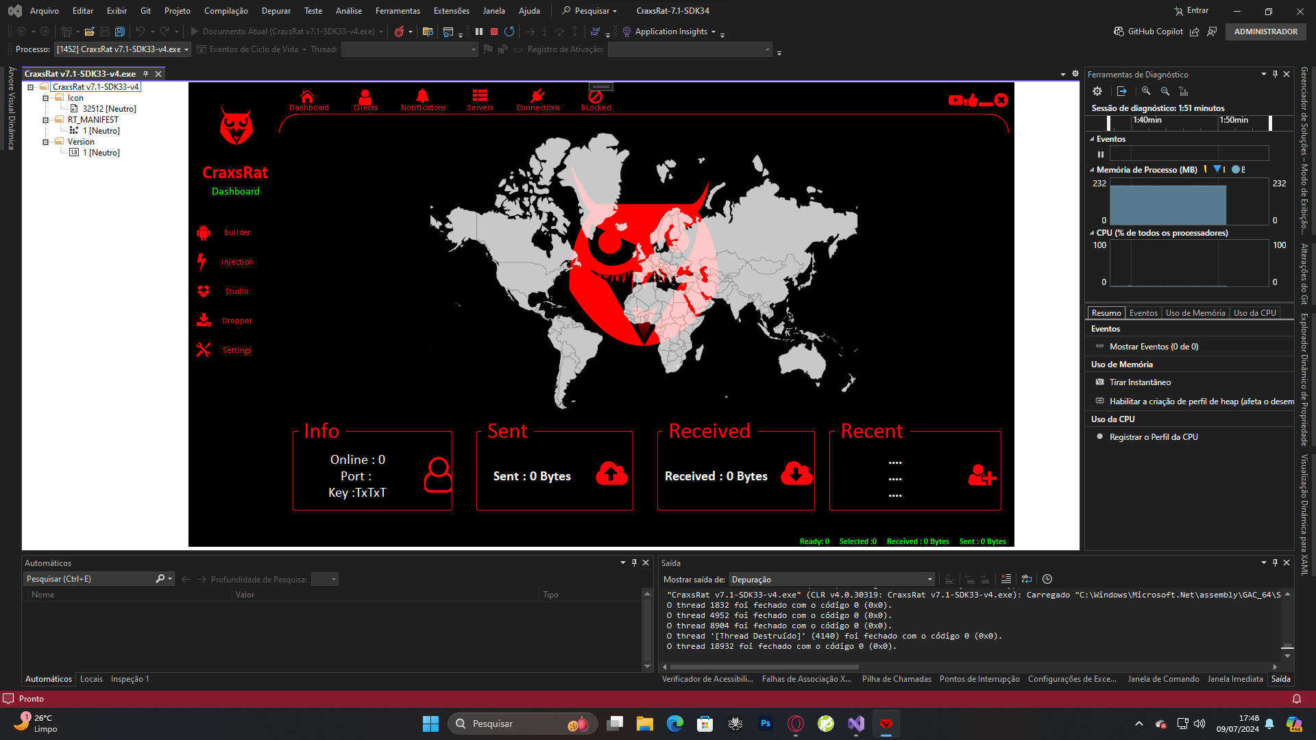The image size is (1316, 740).
Task: Switch to Uso de Memória tab
Action: 1195,313
